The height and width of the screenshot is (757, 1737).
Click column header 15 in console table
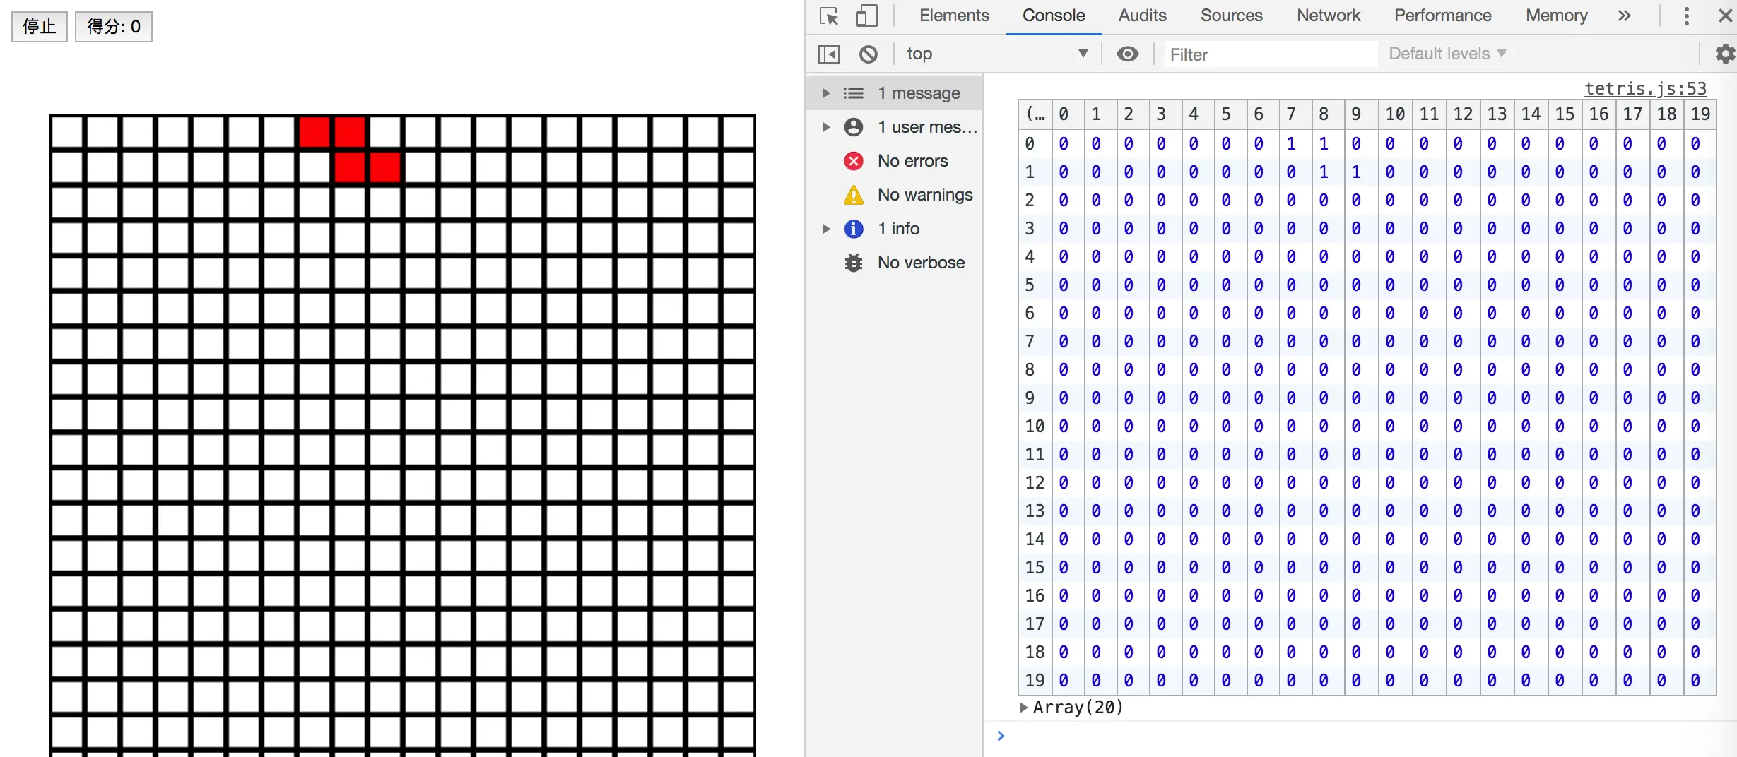click(1565, 114)
